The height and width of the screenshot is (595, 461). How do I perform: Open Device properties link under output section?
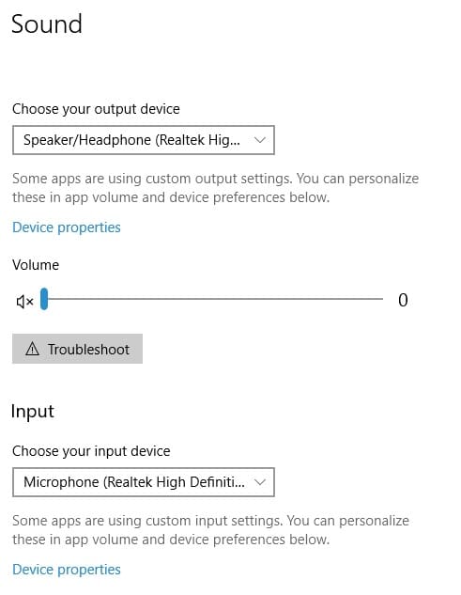[67, 227]
